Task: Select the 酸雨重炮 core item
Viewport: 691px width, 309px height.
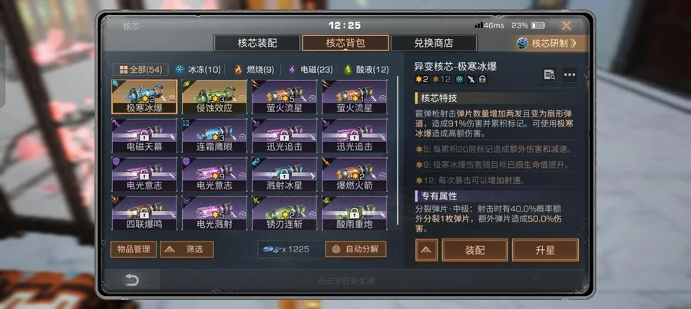Action: point(354,213)
